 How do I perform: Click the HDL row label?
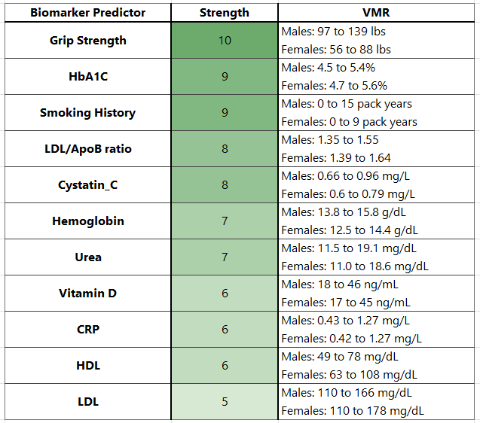tap(87, 366)
